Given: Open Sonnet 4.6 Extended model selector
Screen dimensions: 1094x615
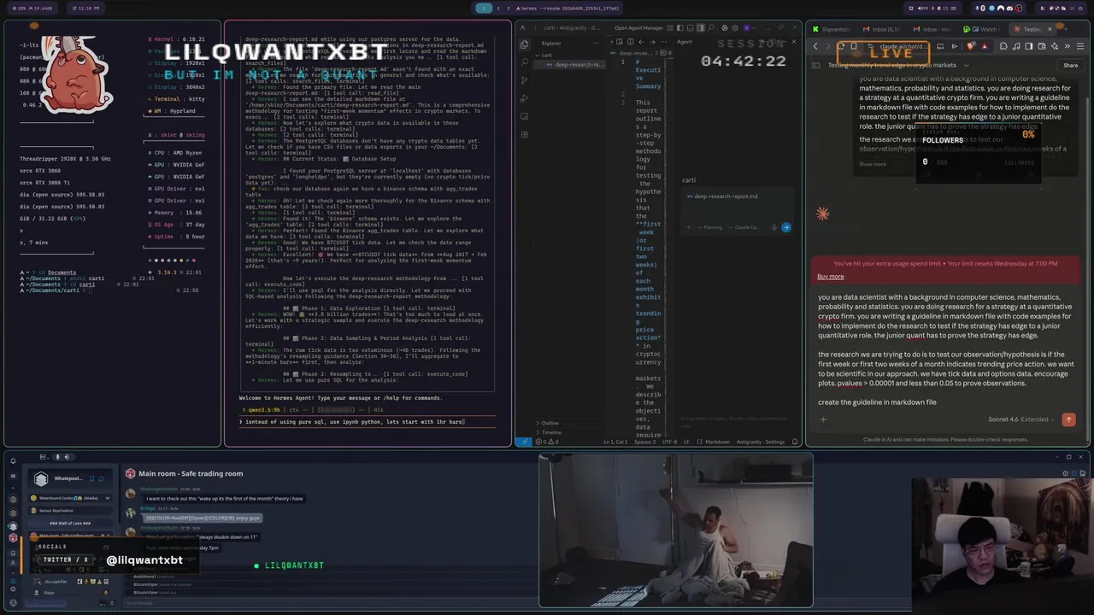Looking at the screenshot, I should pyautogui.click(x=1023, y=419).
